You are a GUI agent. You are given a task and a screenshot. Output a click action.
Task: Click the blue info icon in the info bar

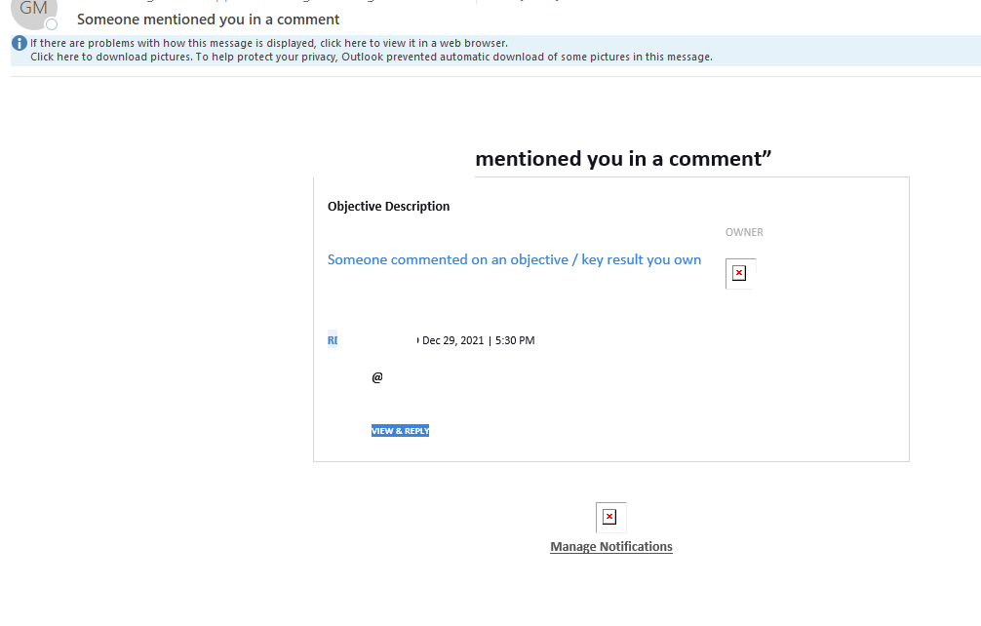pos(20,43)
